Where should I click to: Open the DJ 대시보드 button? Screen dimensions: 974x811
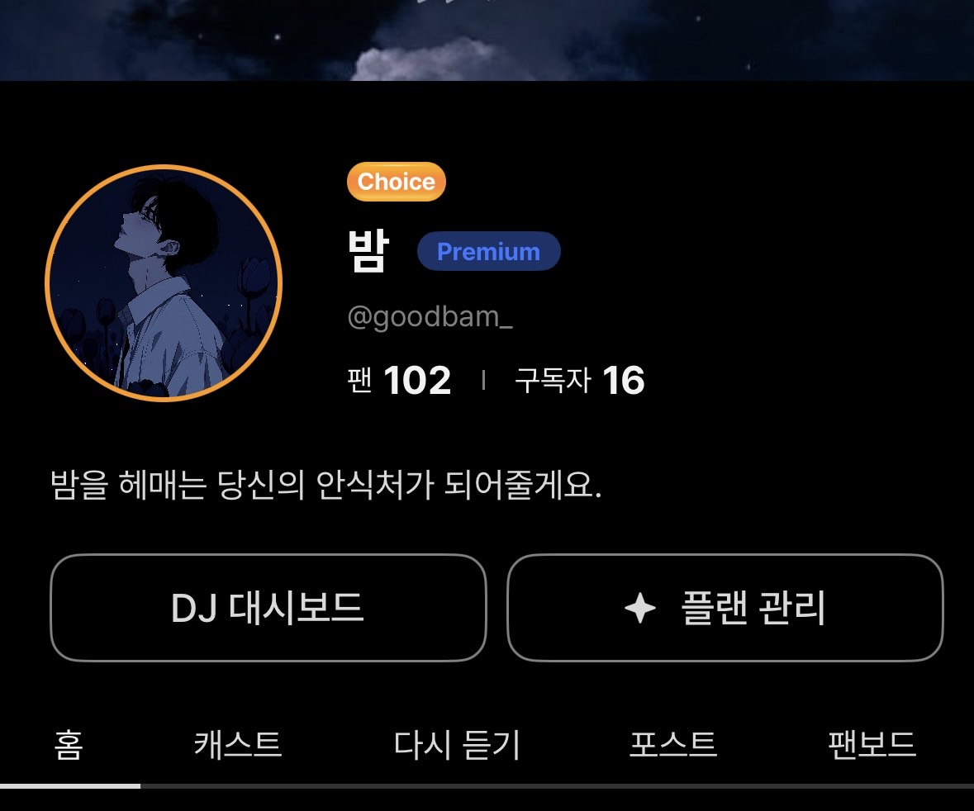click(x=268, y=607)
